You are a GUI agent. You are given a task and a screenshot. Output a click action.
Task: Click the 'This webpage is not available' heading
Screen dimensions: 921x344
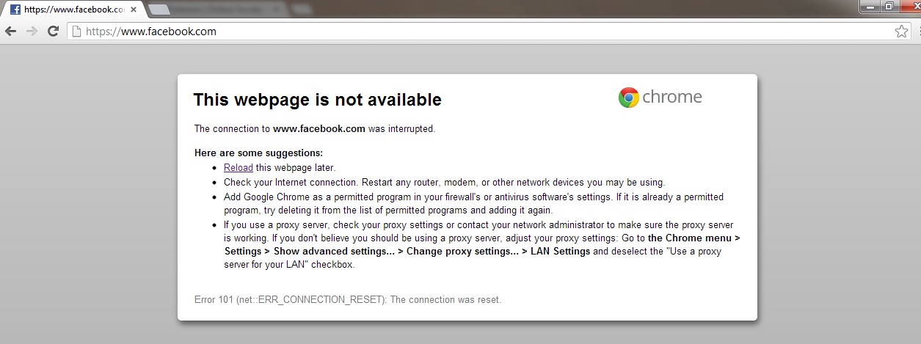pos(317,100)
